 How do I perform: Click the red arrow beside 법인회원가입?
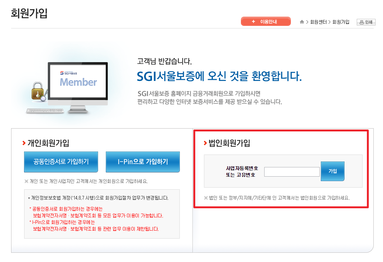pyautogui.click(x=205, y=143)
